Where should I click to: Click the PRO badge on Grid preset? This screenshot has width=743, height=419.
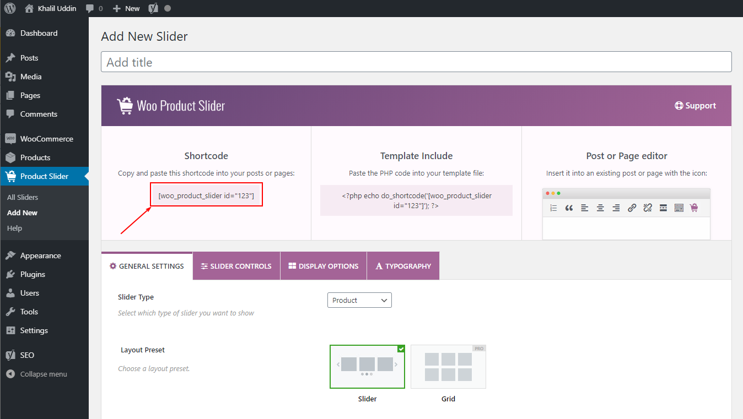point(479,349)
